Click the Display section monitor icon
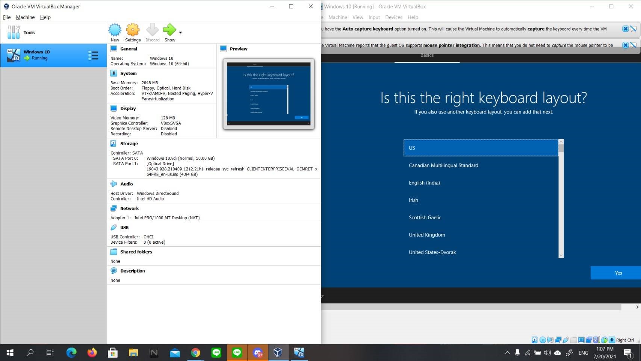This screenshot has height=361, width=641. click(114, 108)
